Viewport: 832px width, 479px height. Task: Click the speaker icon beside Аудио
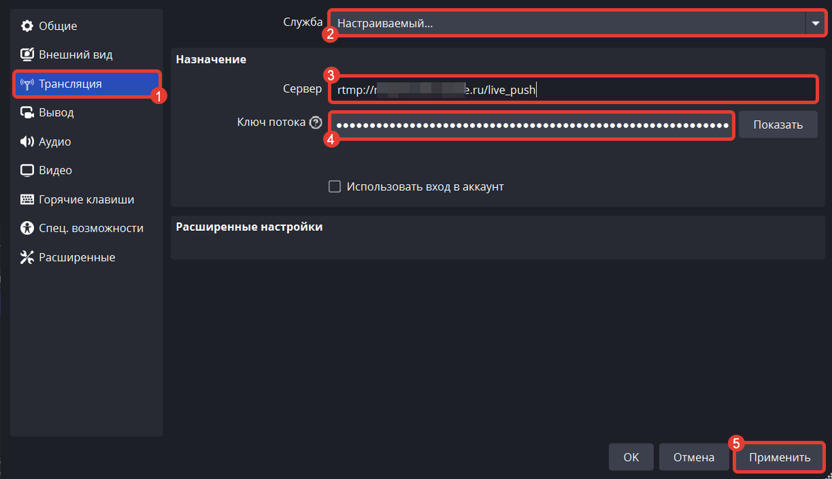click(x=27, y=142)
